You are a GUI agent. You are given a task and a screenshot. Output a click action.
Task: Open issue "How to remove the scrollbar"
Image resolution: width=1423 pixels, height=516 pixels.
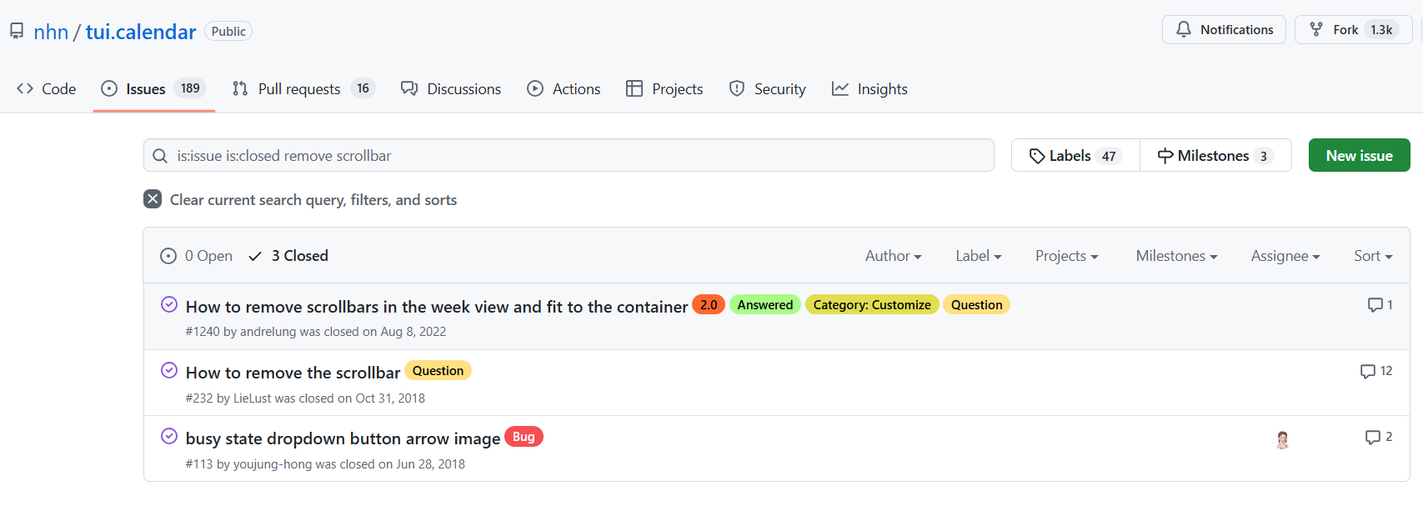293,373
